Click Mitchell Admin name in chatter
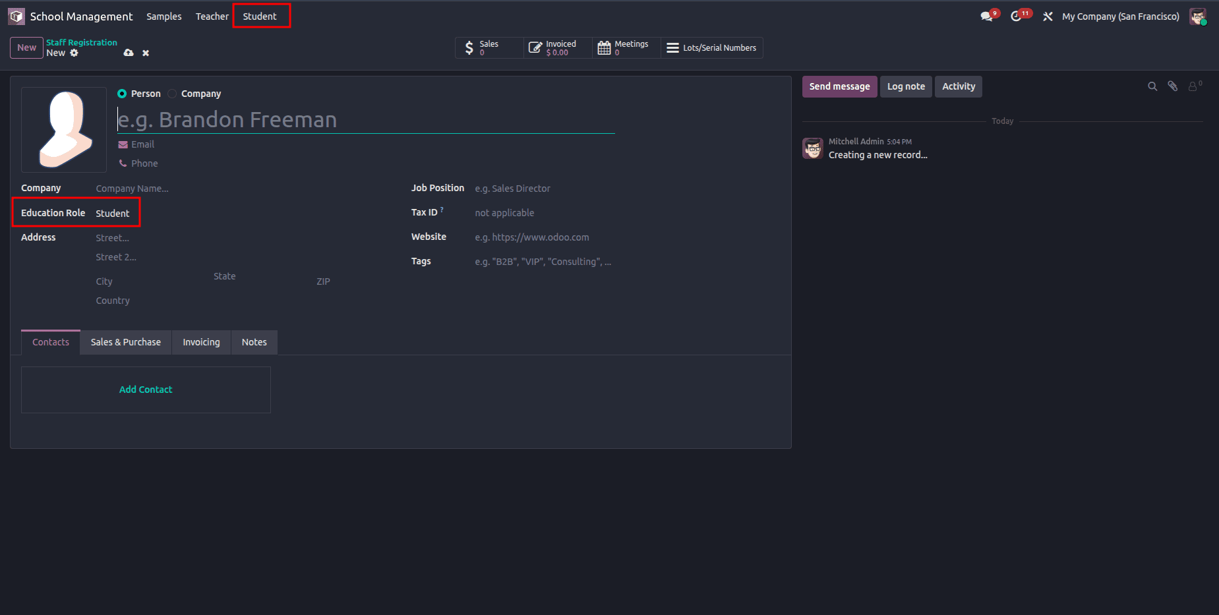 tap(856, 142)
